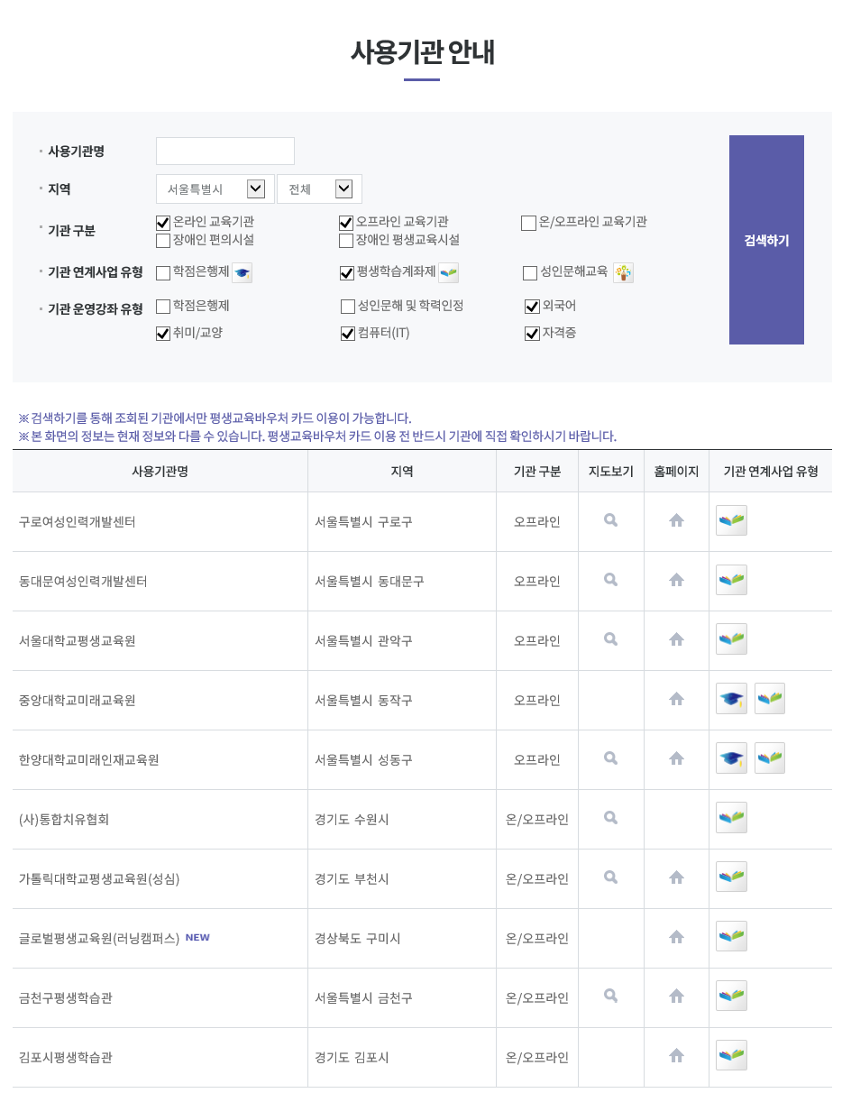Screen dimensions: 842x1093
Task: Open homepage of 가톨릭대학교평생교육원(성심)
Action: click(x=676, y=877)
